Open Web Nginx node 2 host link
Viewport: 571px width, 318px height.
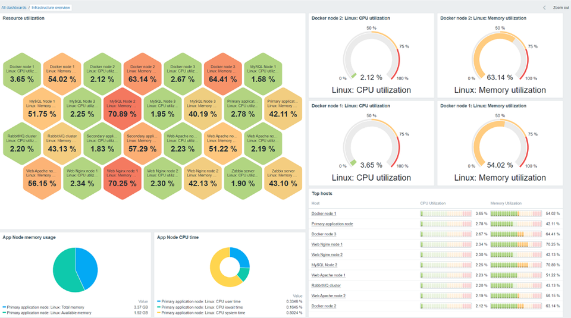click(327, 254)
